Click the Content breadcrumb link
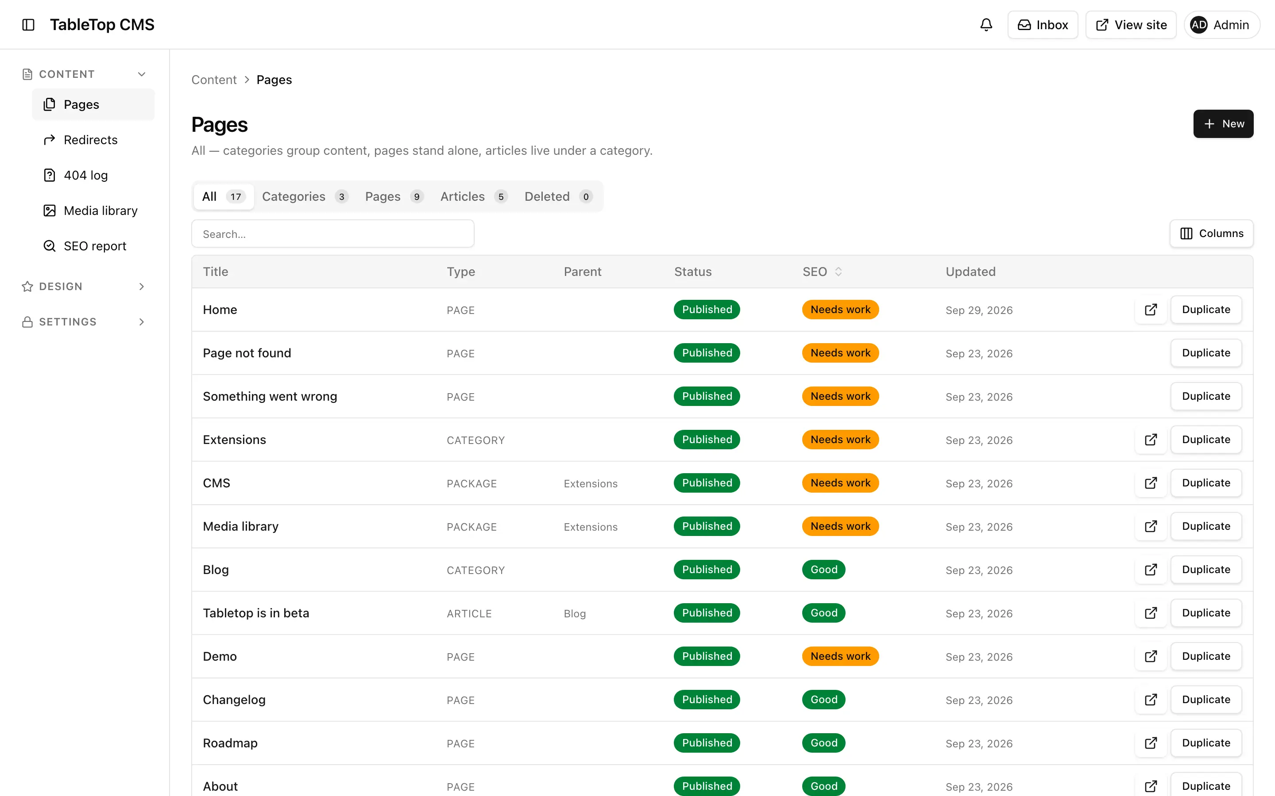Image resolution: width=1275 pixels, height=796 pixels. (214, 80)
